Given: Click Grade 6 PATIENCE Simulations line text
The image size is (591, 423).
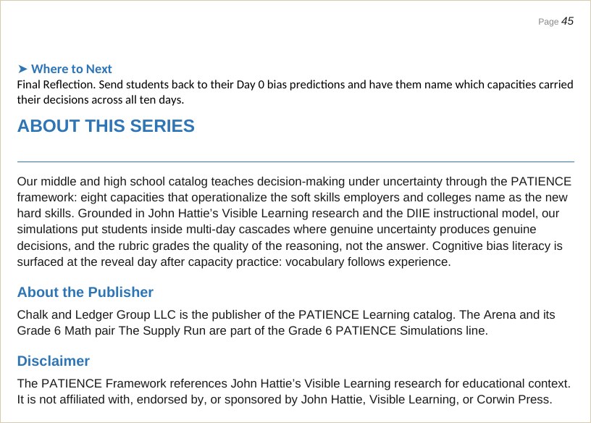Looking at the screenshot, I should click(x=386, y=330).
